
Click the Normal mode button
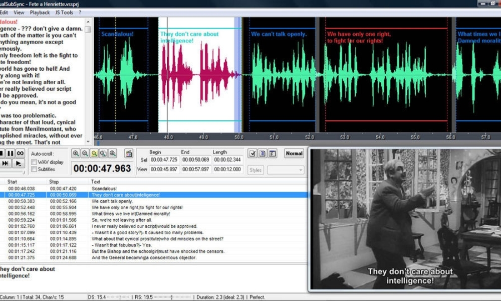point(294,153)
